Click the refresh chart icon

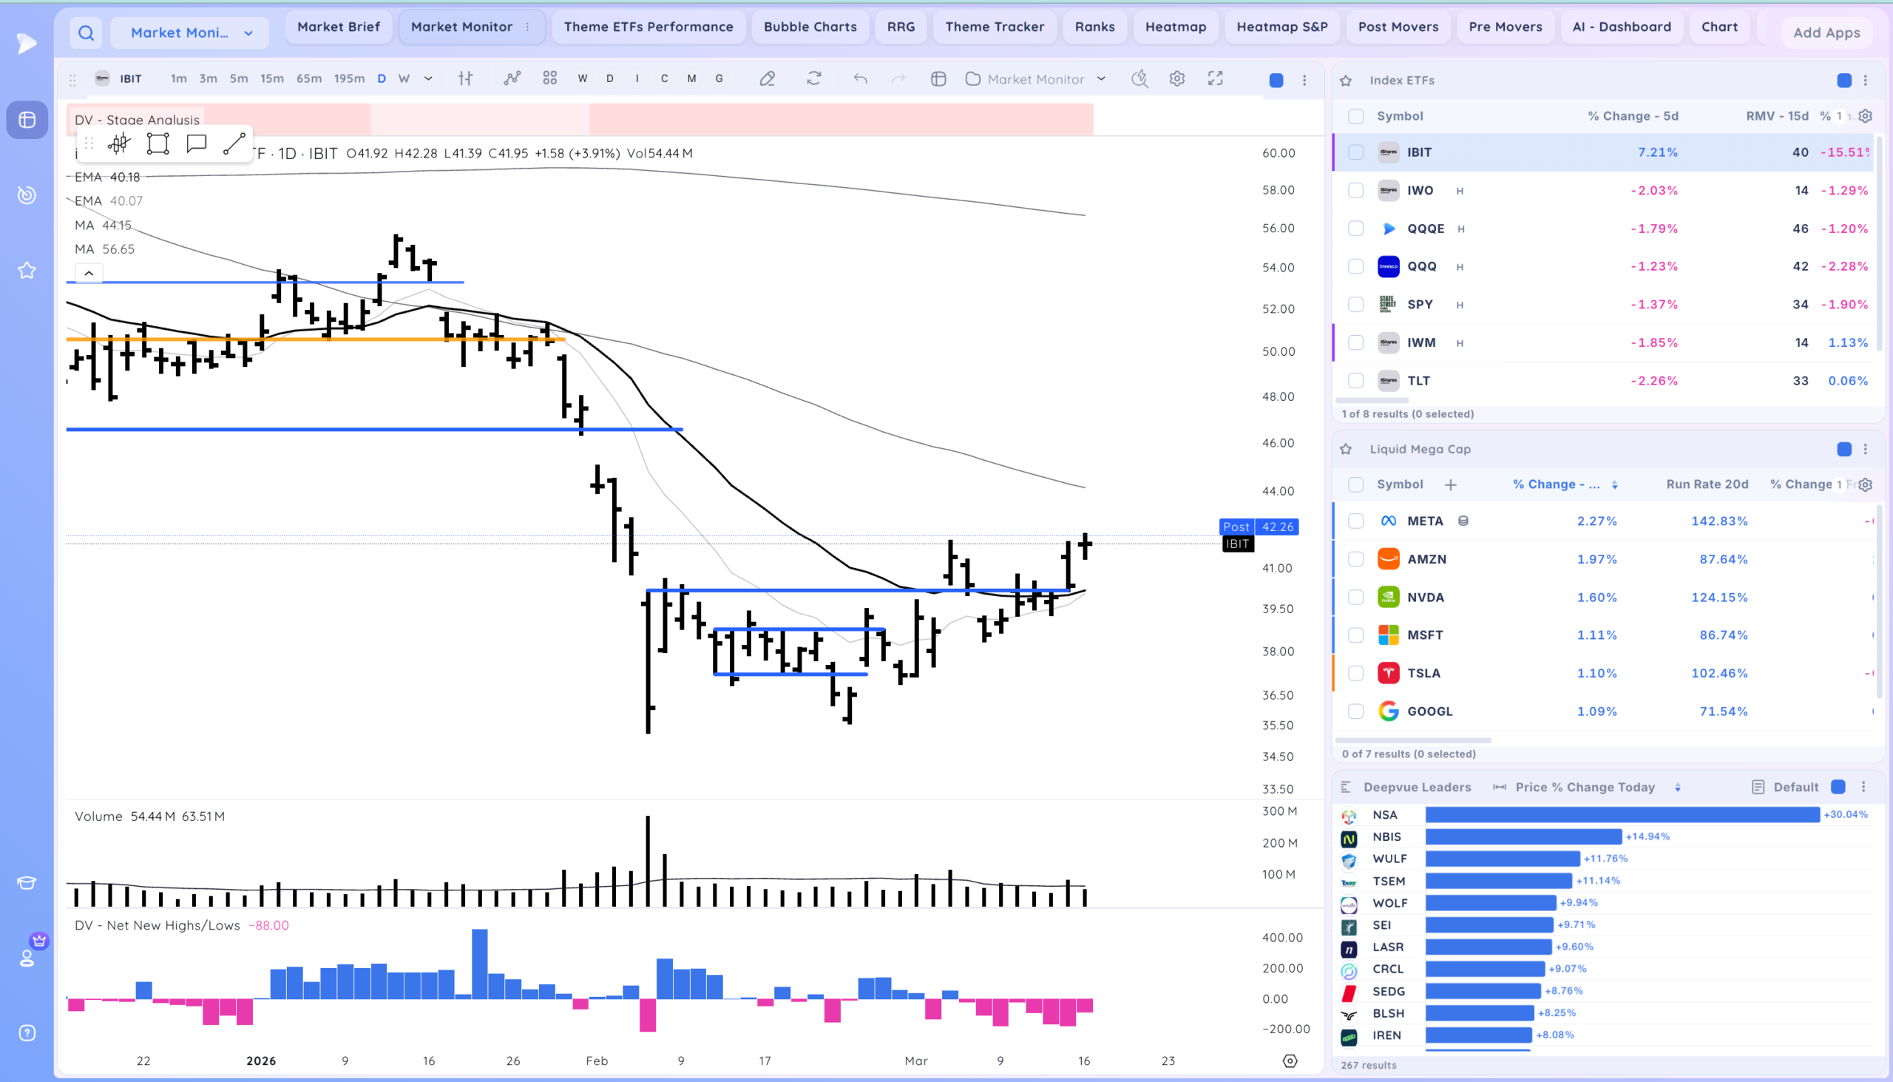tap(814, 79)
